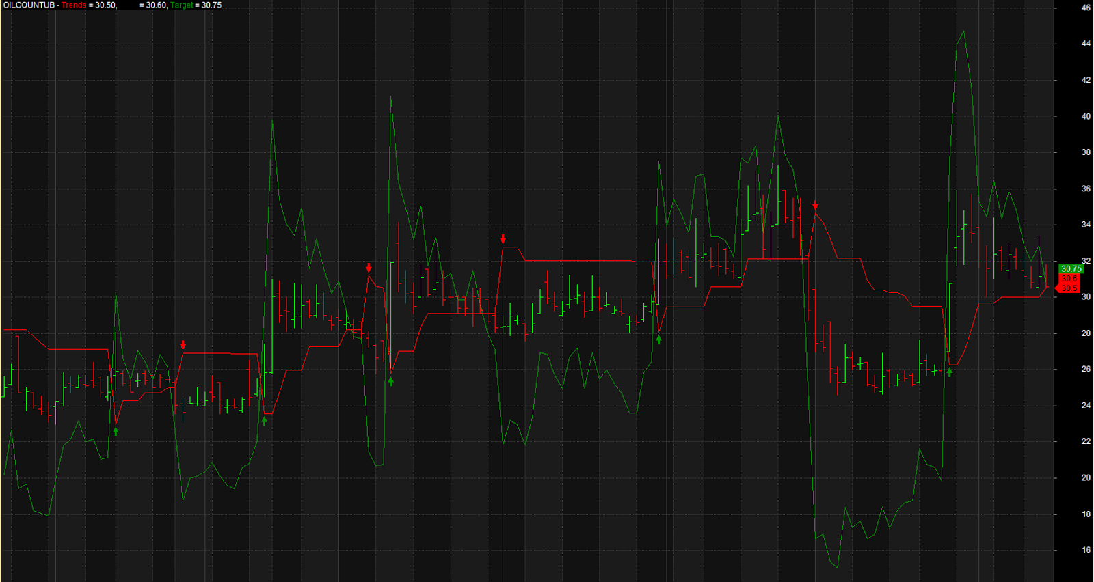1094x582 pixels.
Task: Select second green buy arrow from left
Action: [x=265, y=421]
